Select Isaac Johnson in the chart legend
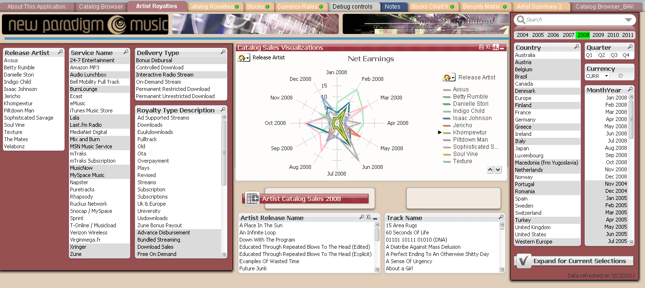This screenshot has width=645, height=288. coord(472,118)
